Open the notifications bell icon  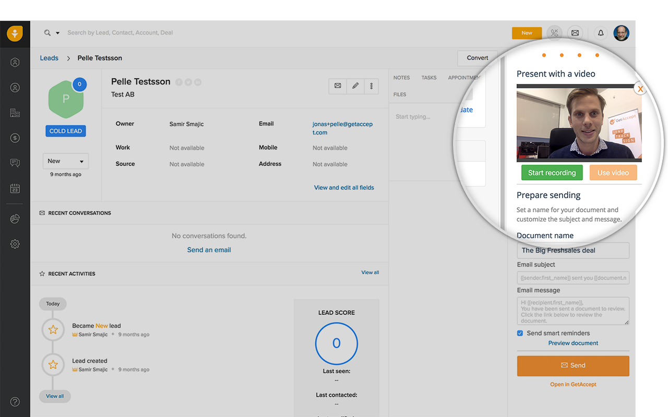click(601, 33)
